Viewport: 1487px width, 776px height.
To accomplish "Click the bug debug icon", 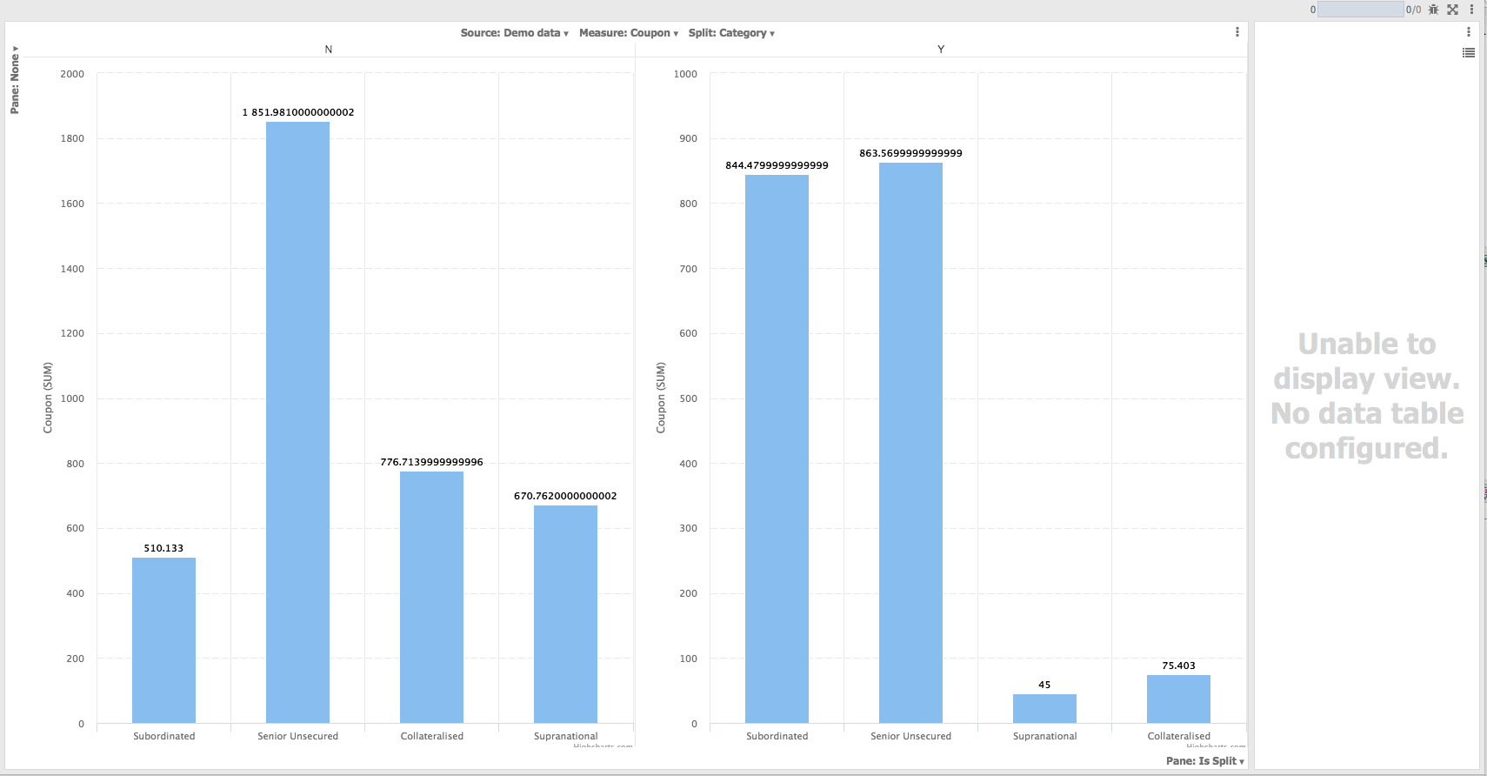I will click(x=1433, y=10).
